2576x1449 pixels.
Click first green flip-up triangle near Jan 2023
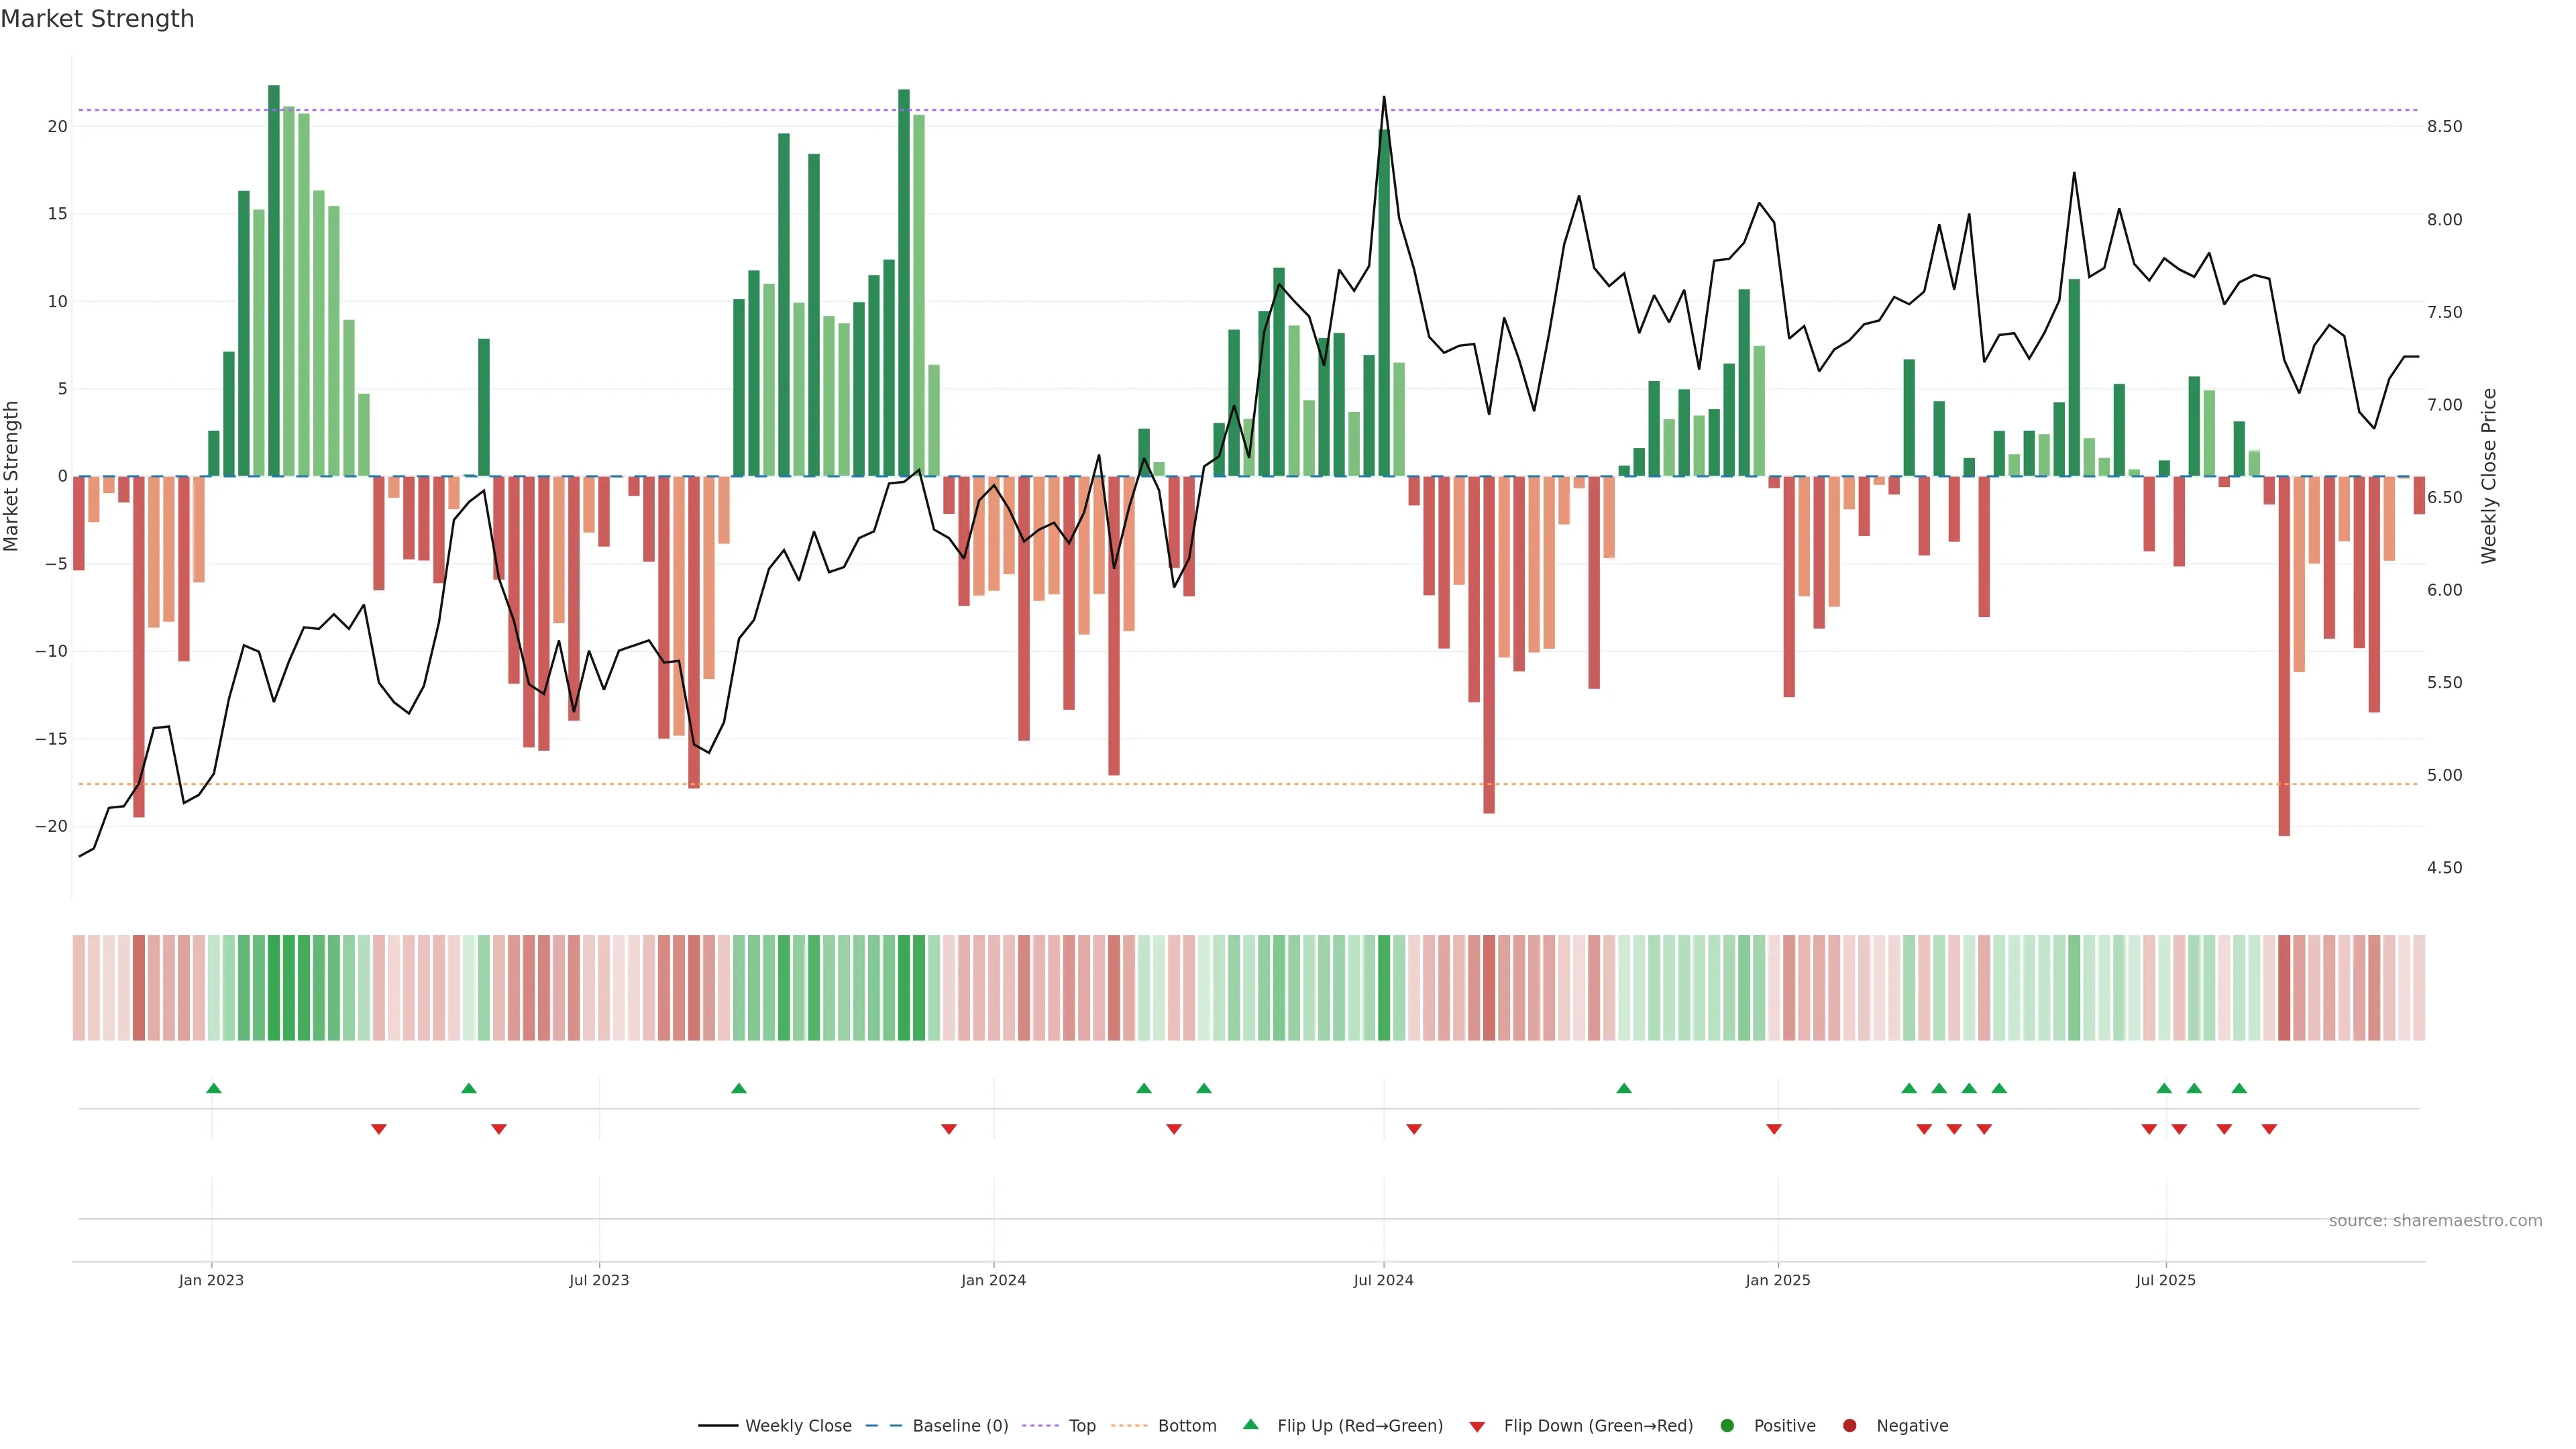(x=213, y=1088)
